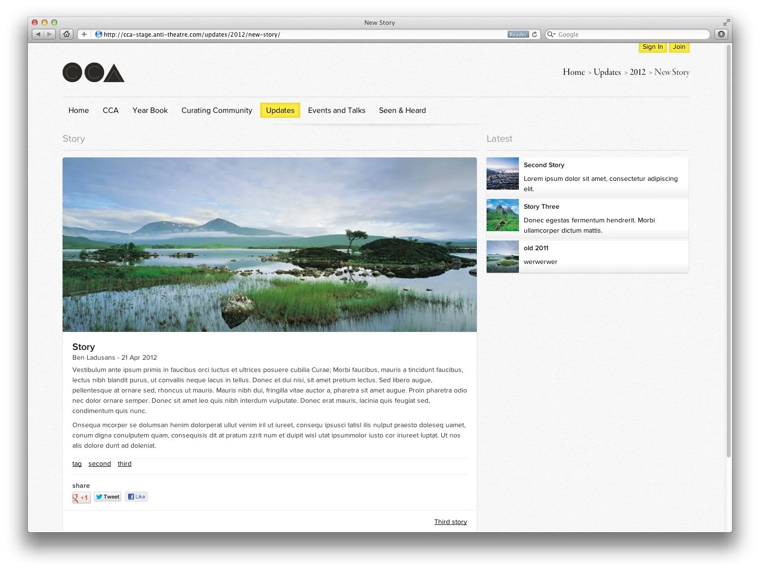
Task: Open the CCA navigation menu item
Action: click(111, 110)
